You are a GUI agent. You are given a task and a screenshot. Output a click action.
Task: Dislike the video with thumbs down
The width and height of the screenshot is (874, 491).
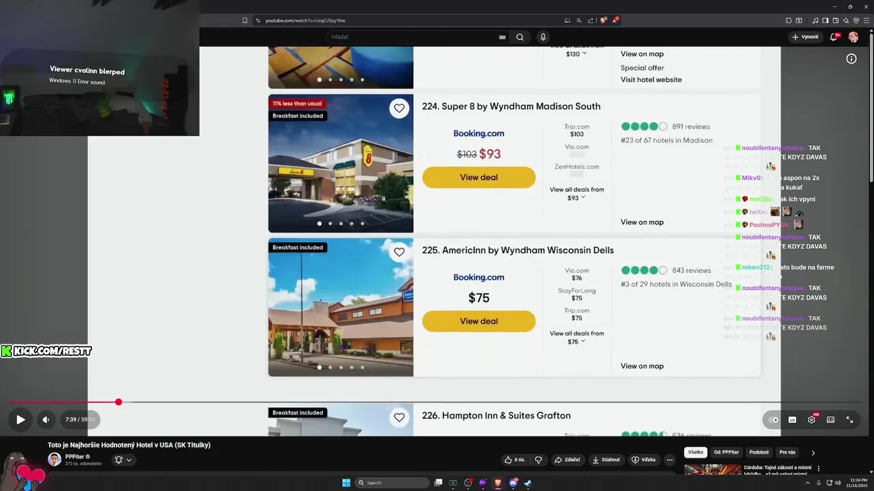point(538,460)
